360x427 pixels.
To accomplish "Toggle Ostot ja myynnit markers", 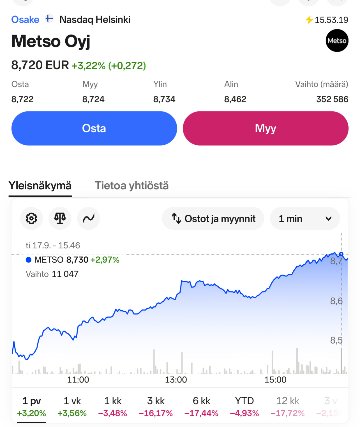I will tap(213, 218).
